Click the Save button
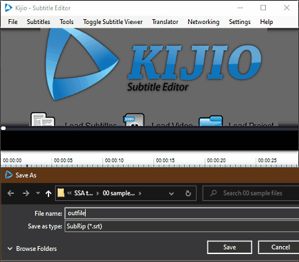 229,247
